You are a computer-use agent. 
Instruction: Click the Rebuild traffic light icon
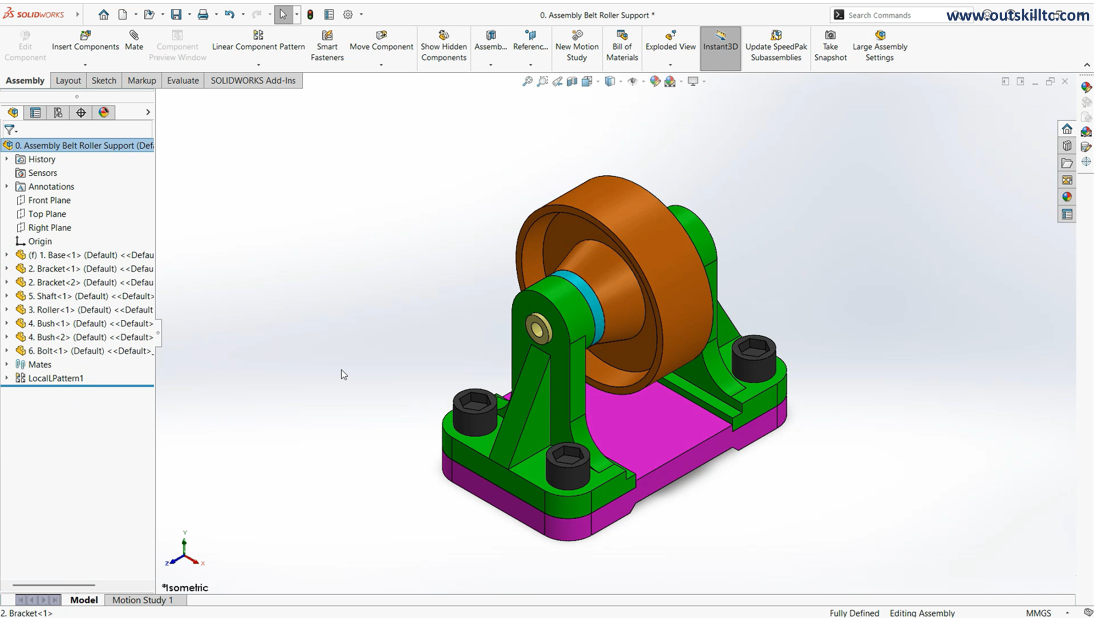(x=310, y=15)
